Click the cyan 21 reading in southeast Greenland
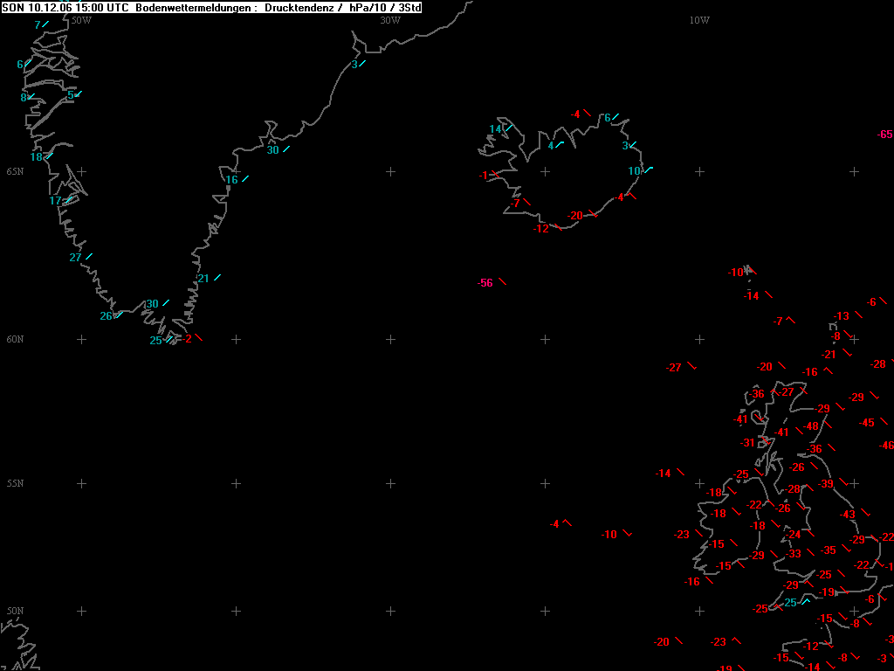894x671 pixels. pyautogui.click(x=203, y=279)
